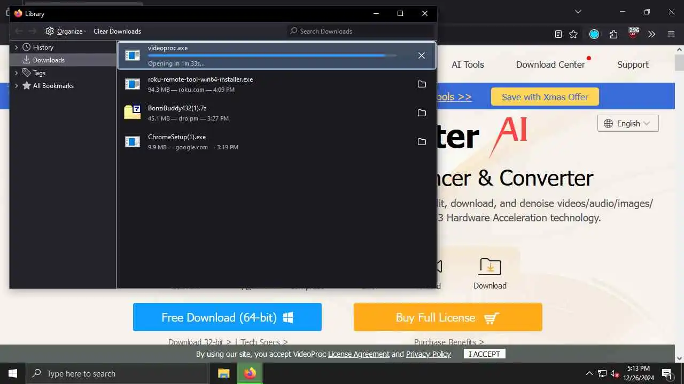
Task: Open containing folder for ChromeSetup(1).exe
Action: [422, 142]
